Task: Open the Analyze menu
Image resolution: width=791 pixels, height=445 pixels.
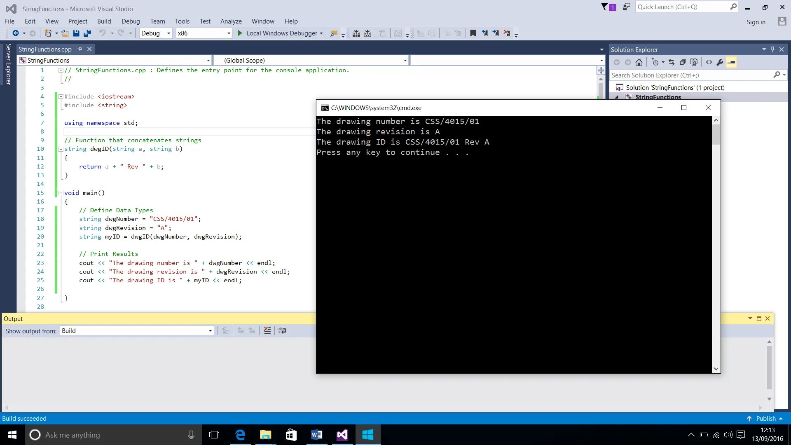Action: coord(231,21)
